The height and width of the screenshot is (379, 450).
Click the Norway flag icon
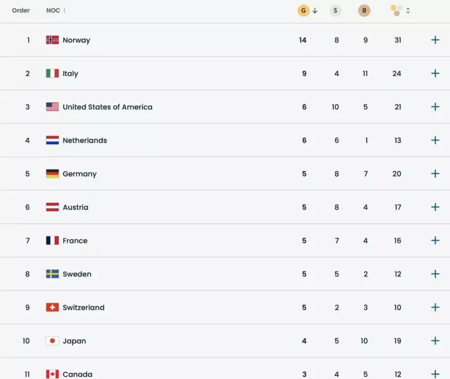coord(52,40)
